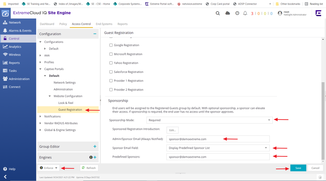Open the notifications bell icon
Screen dimensions: 326x181
(x=245, y=13)
